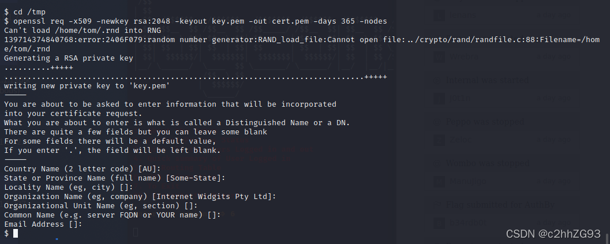Click the avatar next to user Zeloc
The height and width of the screenshot is (244, 610).
439,140
